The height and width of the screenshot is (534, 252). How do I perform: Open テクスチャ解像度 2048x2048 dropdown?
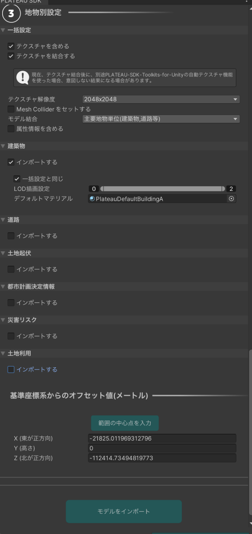[x=161, y=99]
